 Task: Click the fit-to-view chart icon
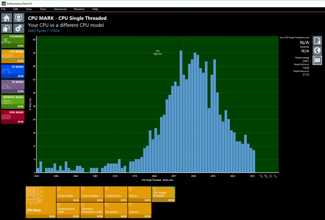(270, 176)
